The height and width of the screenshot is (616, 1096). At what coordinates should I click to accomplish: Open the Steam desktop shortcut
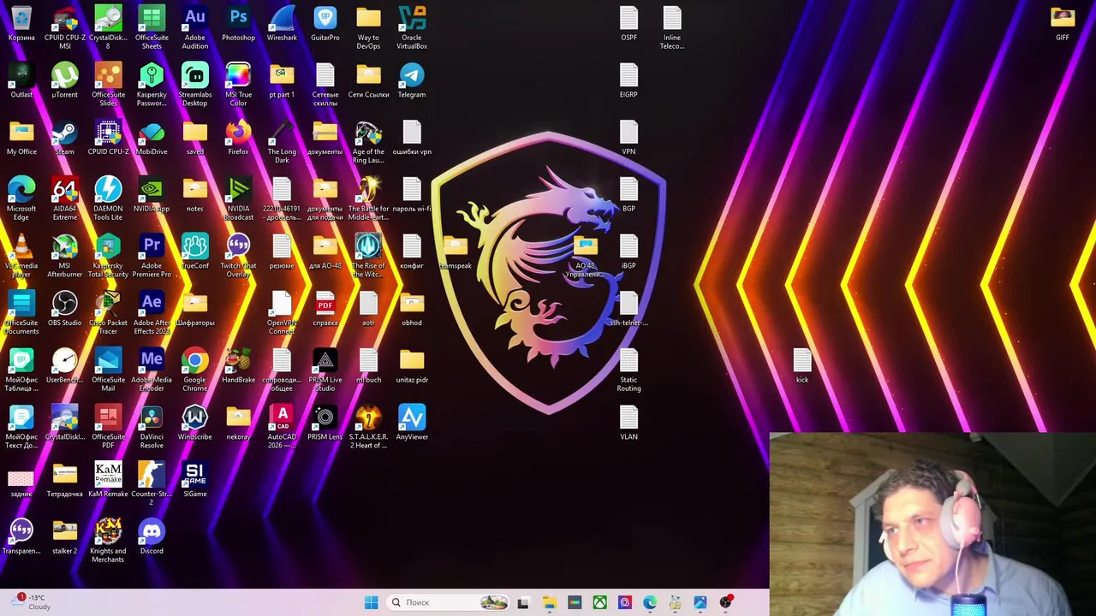65,139
